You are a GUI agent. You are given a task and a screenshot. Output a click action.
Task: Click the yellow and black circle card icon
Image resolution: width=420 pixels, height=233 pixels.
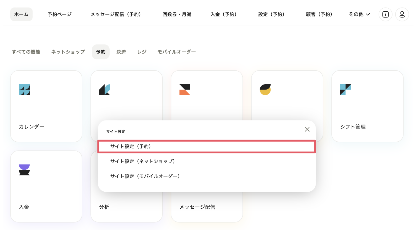click(x=265, y=90)
